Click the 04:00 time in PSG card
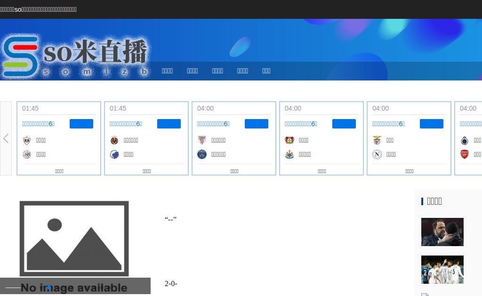482x296 pixels. (205, 109)
